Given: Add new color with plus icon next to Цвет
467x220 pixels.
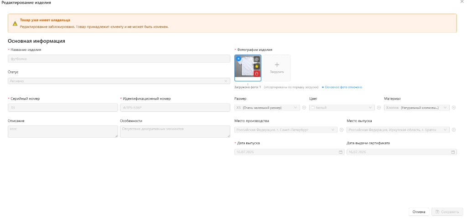Looking at the screenshot, I should [x=379, y=108].
